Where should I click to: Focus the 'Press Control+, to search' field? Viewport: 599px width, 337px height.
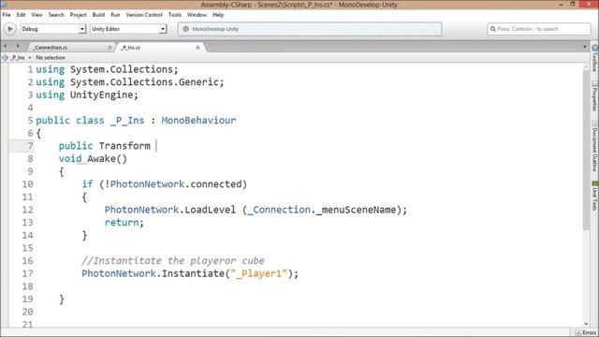pyautogui.click(x=539, y=29)
